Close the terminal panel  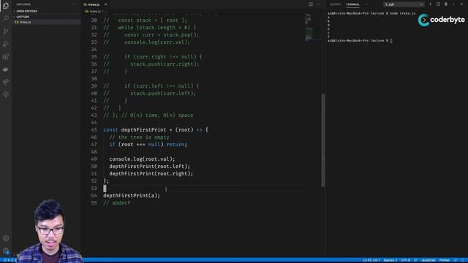click(461, 4)
